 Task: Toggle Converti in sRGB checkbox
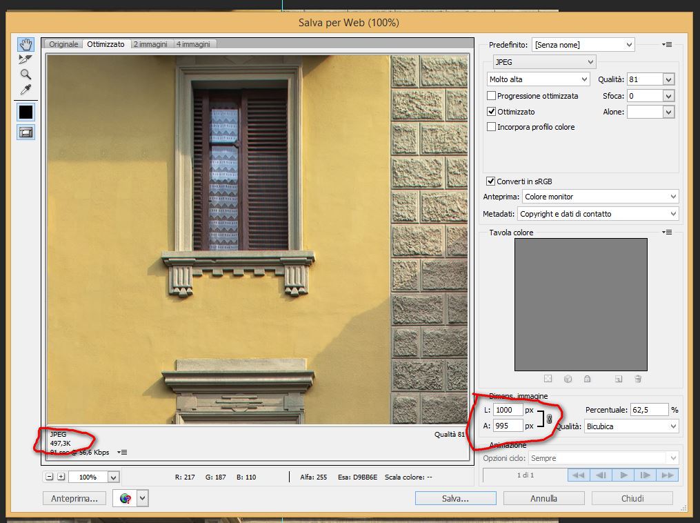coord(491,181)
